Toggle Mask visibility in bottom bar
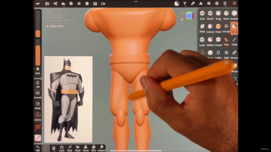Screen dimensions: 271x152 point(77,148)
